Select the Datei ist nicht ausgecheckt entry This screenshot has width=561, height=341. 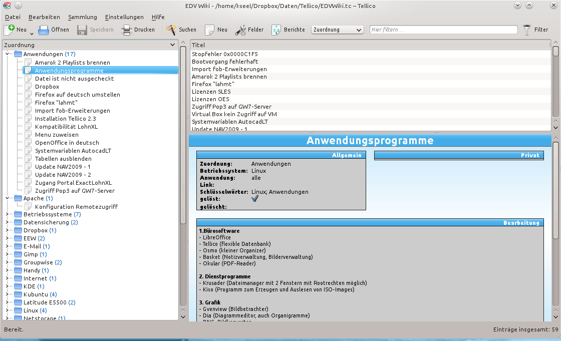click(x=75, y=78)
